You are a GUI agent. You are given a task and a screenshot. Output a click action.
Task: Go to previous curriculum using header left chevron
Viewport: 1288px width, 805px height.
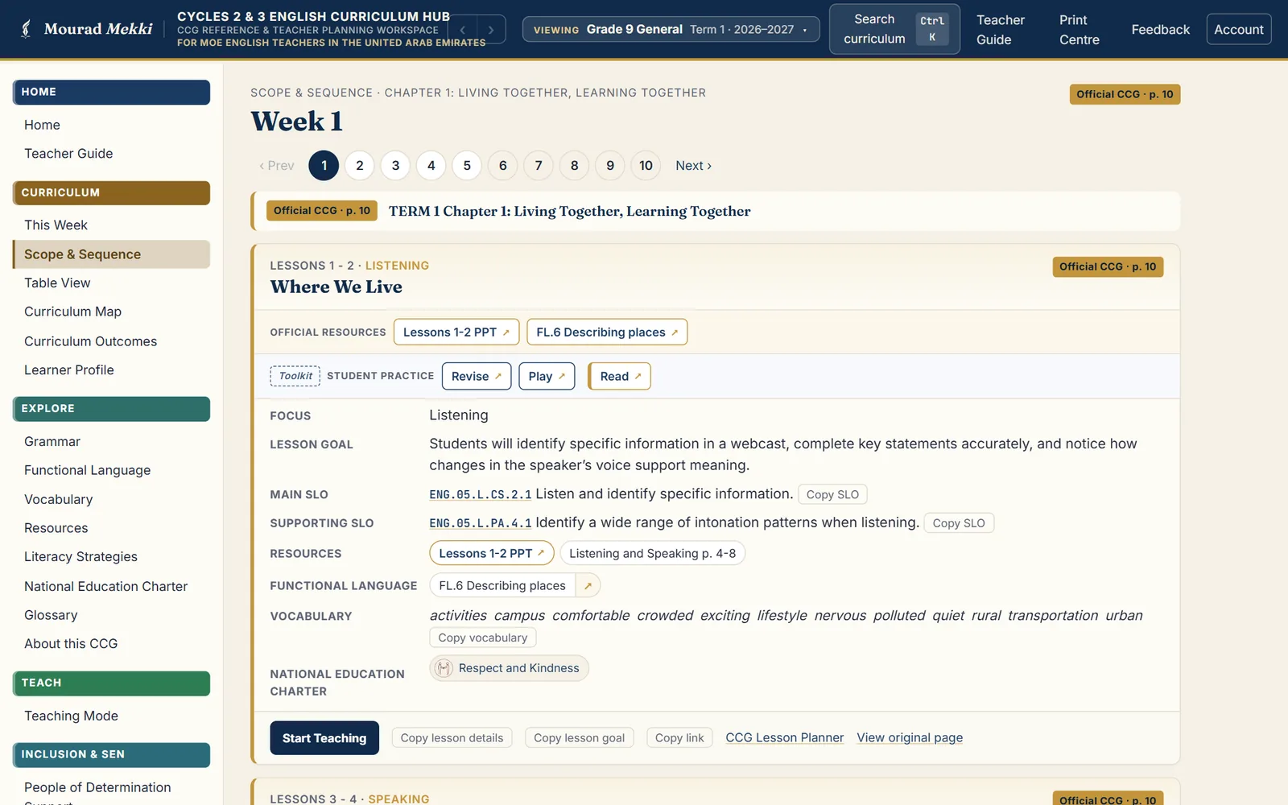coord(462,30)
